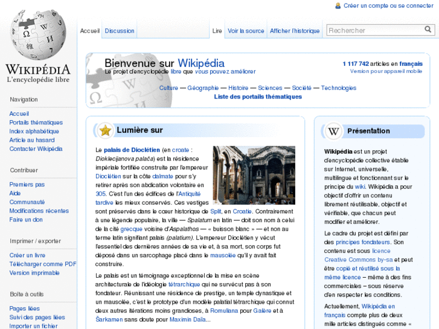Open the Afficher l'historique tab

295,31
